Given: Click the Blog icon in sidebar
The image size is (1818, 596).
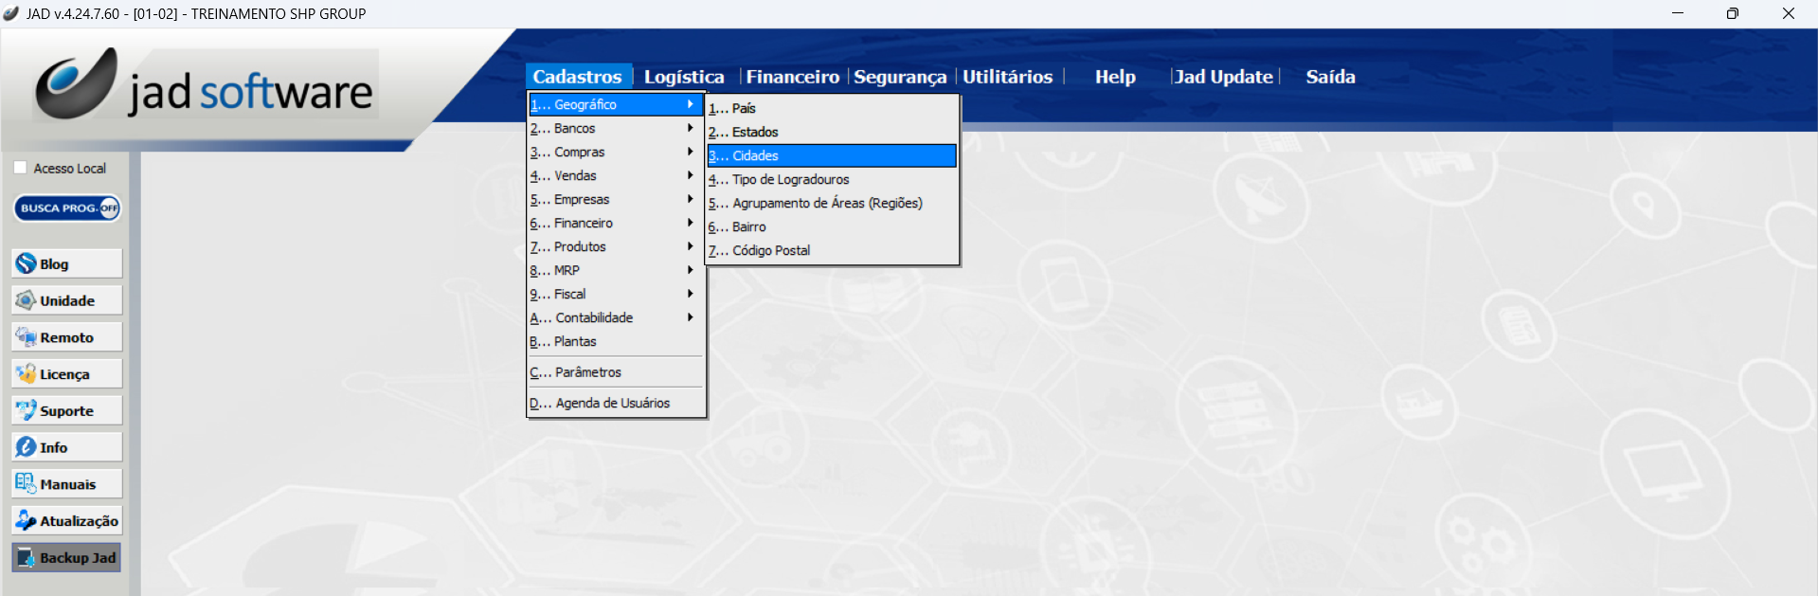Looking at the screenshot, I should (x=27, y=263).
